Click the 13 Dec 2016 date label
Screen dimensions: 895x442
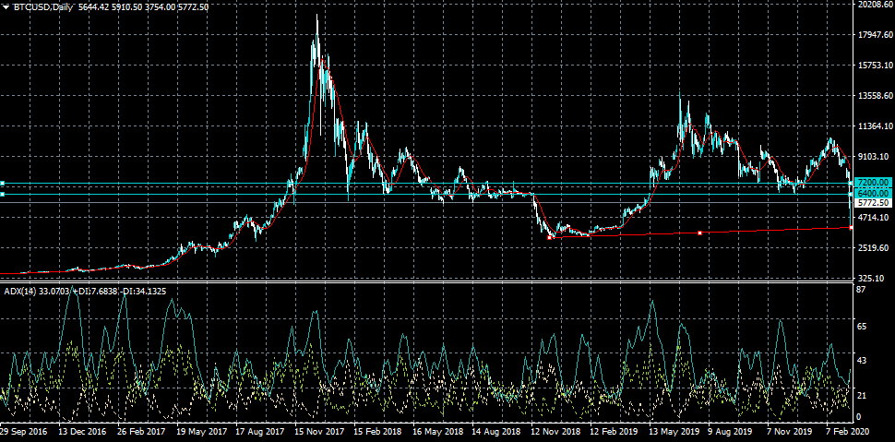pyautogui.click(x=81, y=430)
